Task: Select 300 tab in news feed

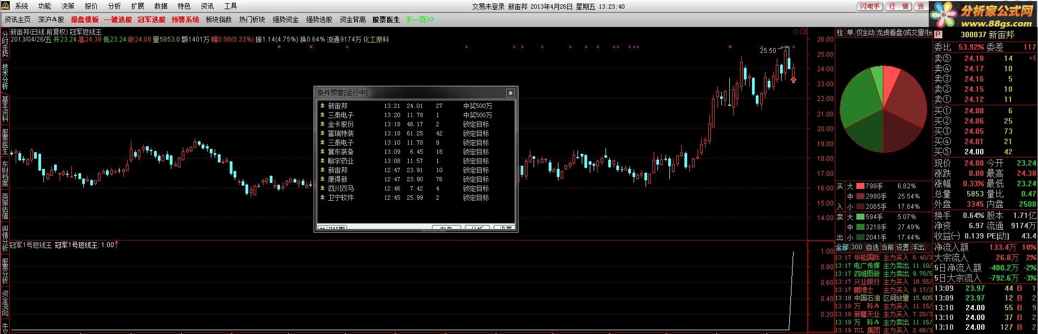Action: pos(856,247)
